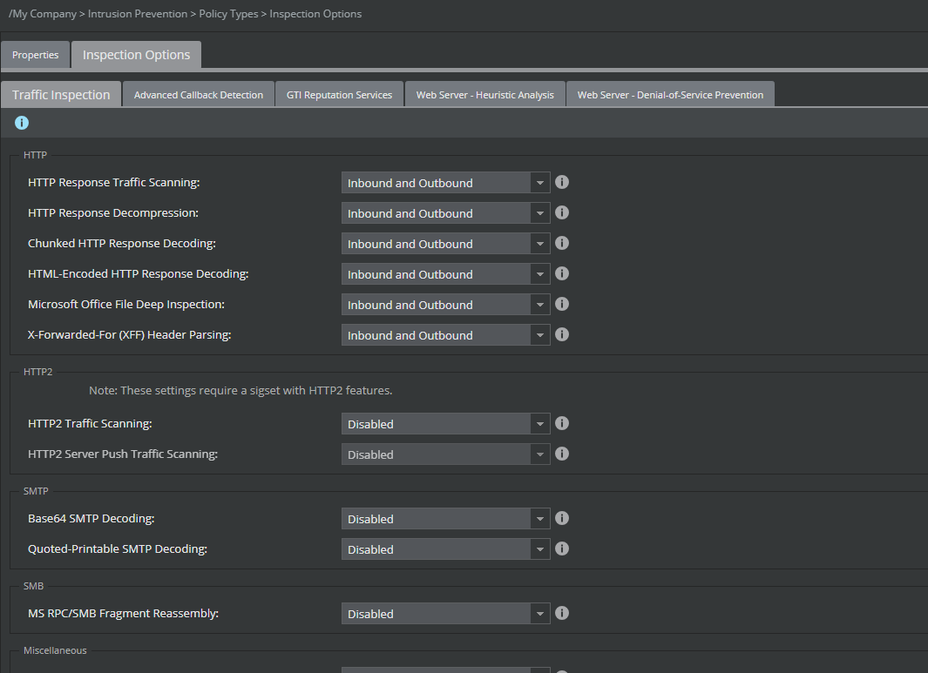Expand HTML-Encoded HTTP Response Decoding dropdown
Image resolution: width=928 pixels, height=673 pixels.
tap(445, 273)
